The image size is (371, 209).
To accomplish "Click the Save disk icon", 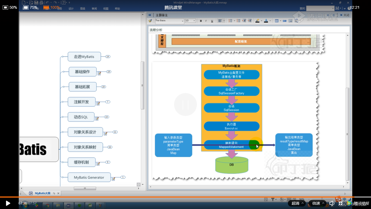I will point(36,2).
